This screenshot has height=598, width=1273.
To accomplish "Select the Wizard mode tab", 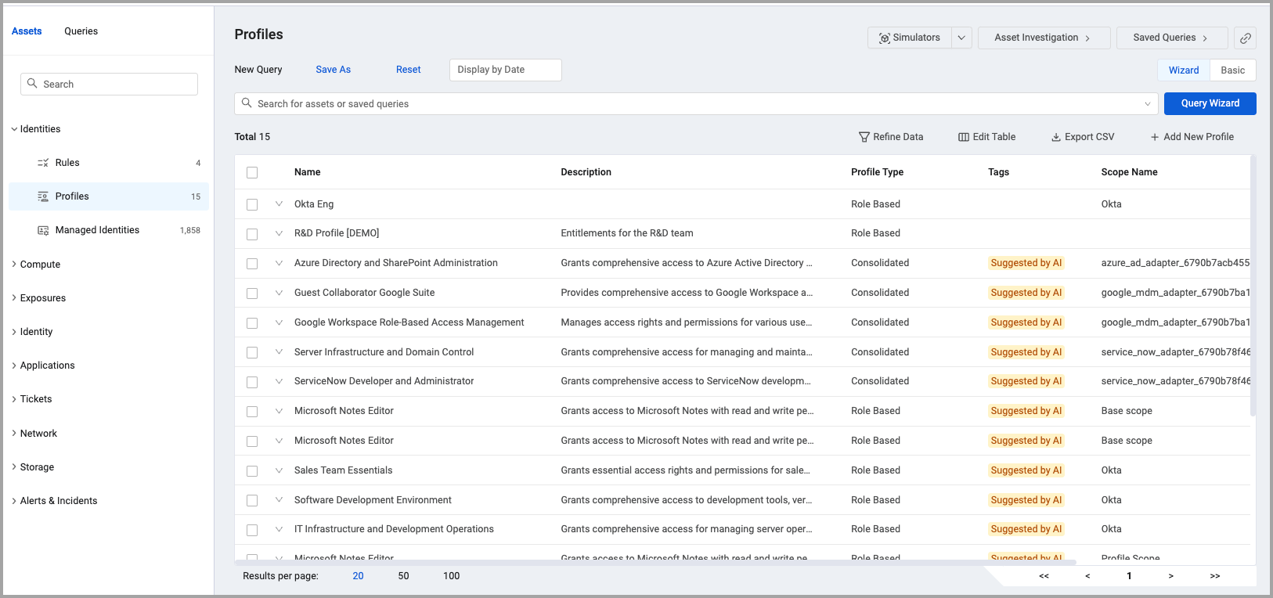I will [1184, 70].
